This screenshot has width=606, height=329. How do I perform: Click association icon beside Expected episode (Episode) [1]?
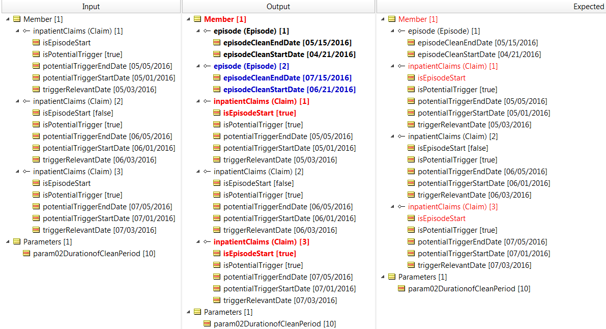tap(401, 31)
